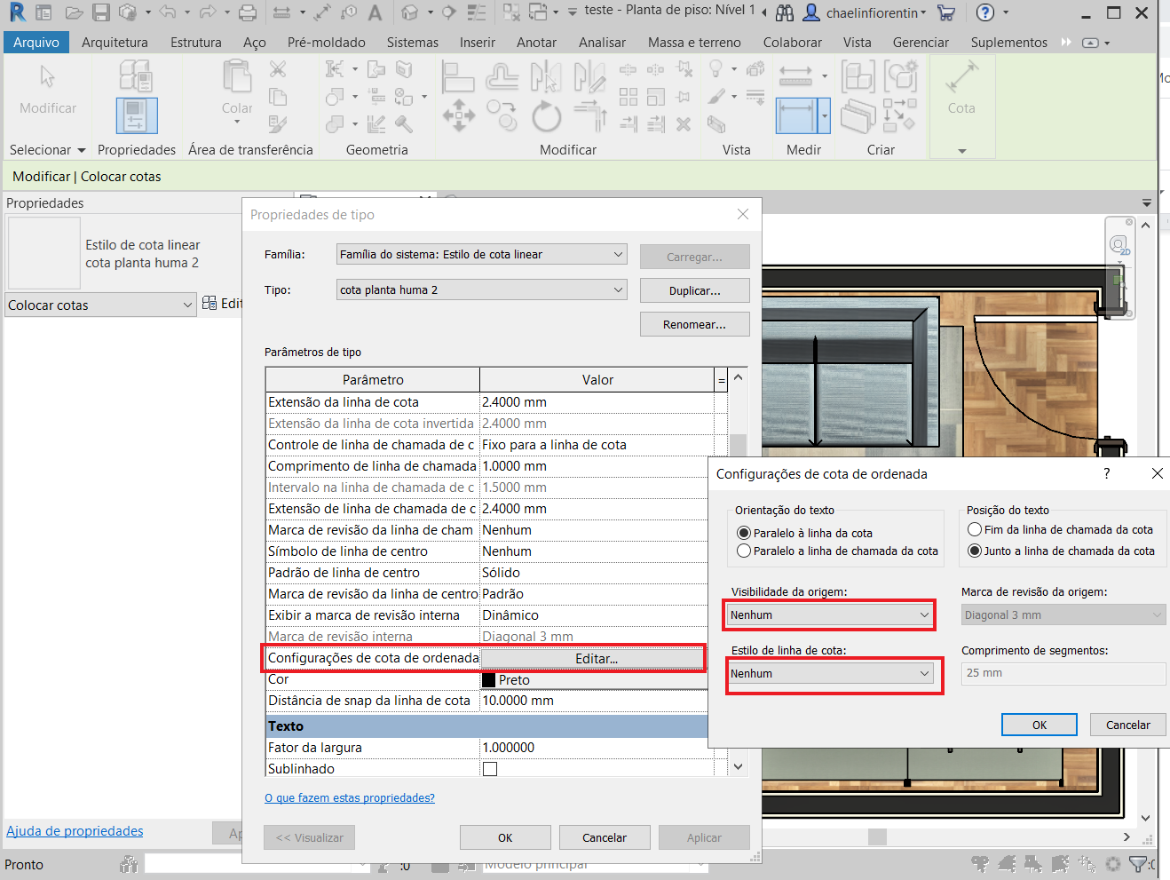Open the Arquivo file tab
The image size is (1170, 880).
[36, 42]
